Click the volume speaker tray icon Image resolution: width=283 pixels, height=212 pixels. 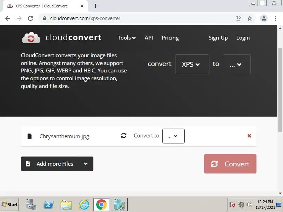point(249,205)
